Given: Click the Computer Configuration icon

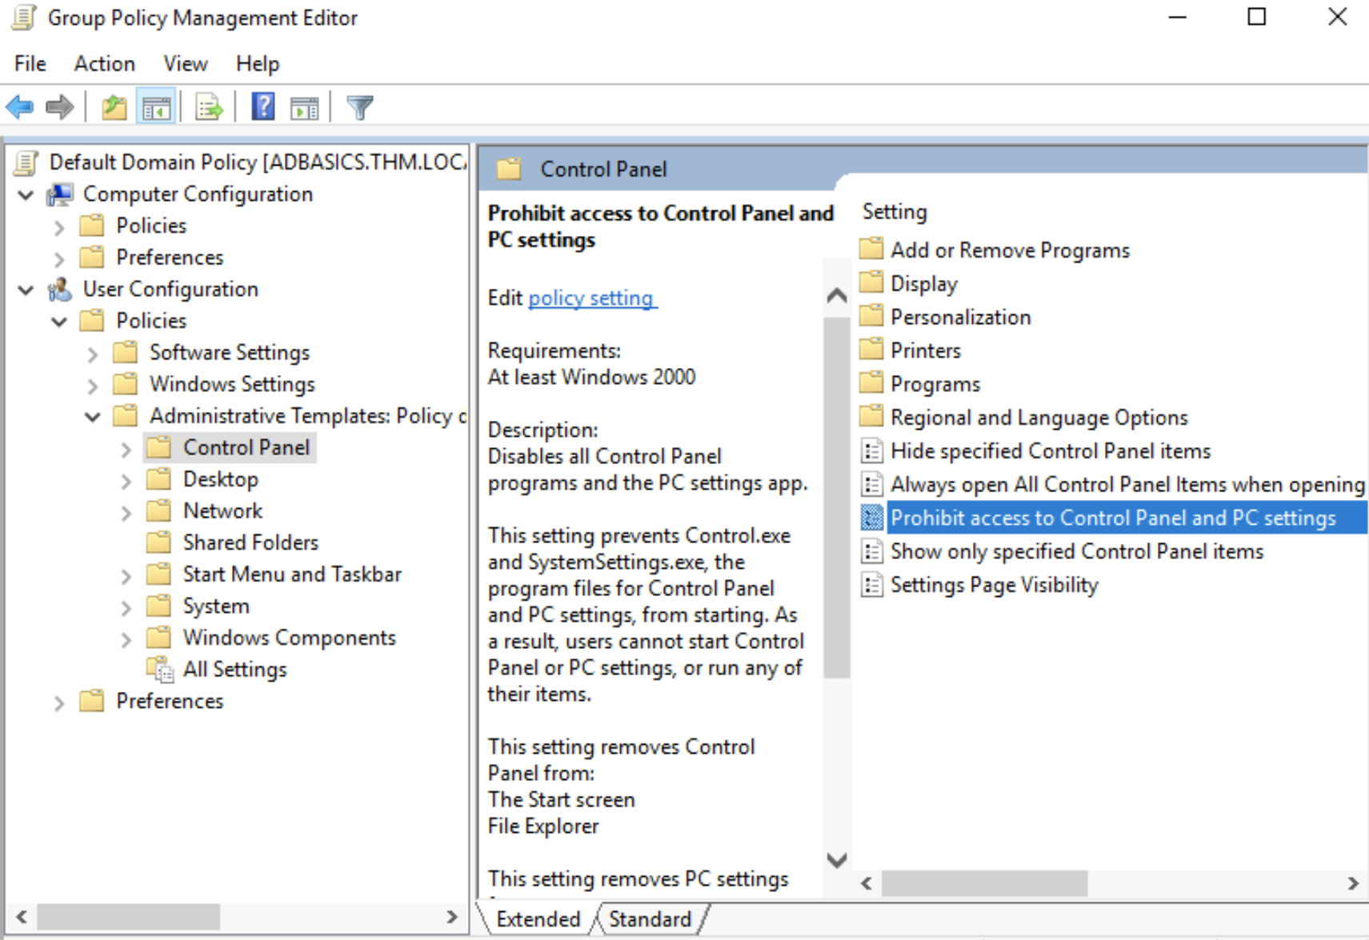Looking at the screenshot, I should pos(60,194).
